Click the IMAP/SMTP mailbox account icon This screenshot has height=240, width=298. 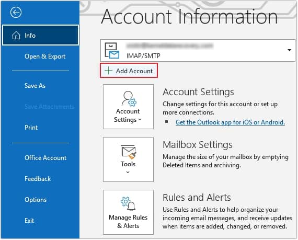pyautogui.click(x=112, y=51)
